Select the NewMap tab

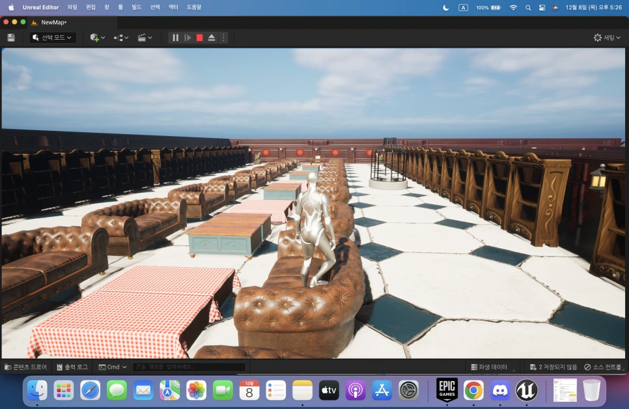[x=54, y=22]
